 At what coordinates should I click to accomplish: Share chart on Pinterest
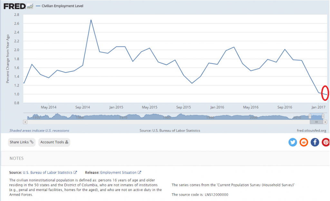pyautogui.click(x=325, y=142)
